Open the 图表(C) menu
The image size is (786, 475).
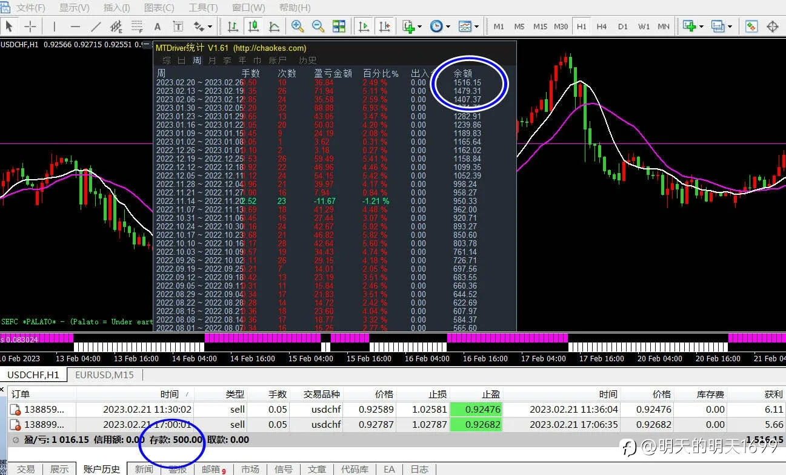tap(159, 8)
